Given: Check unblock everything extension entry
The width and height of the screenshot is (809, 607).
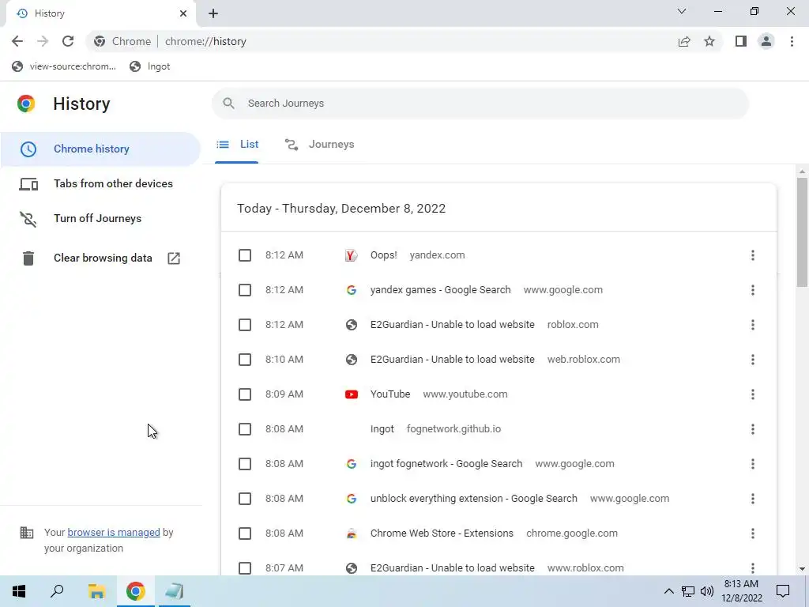Looking at the screenshot, I should pyautogui.click(x=245, y=499).
